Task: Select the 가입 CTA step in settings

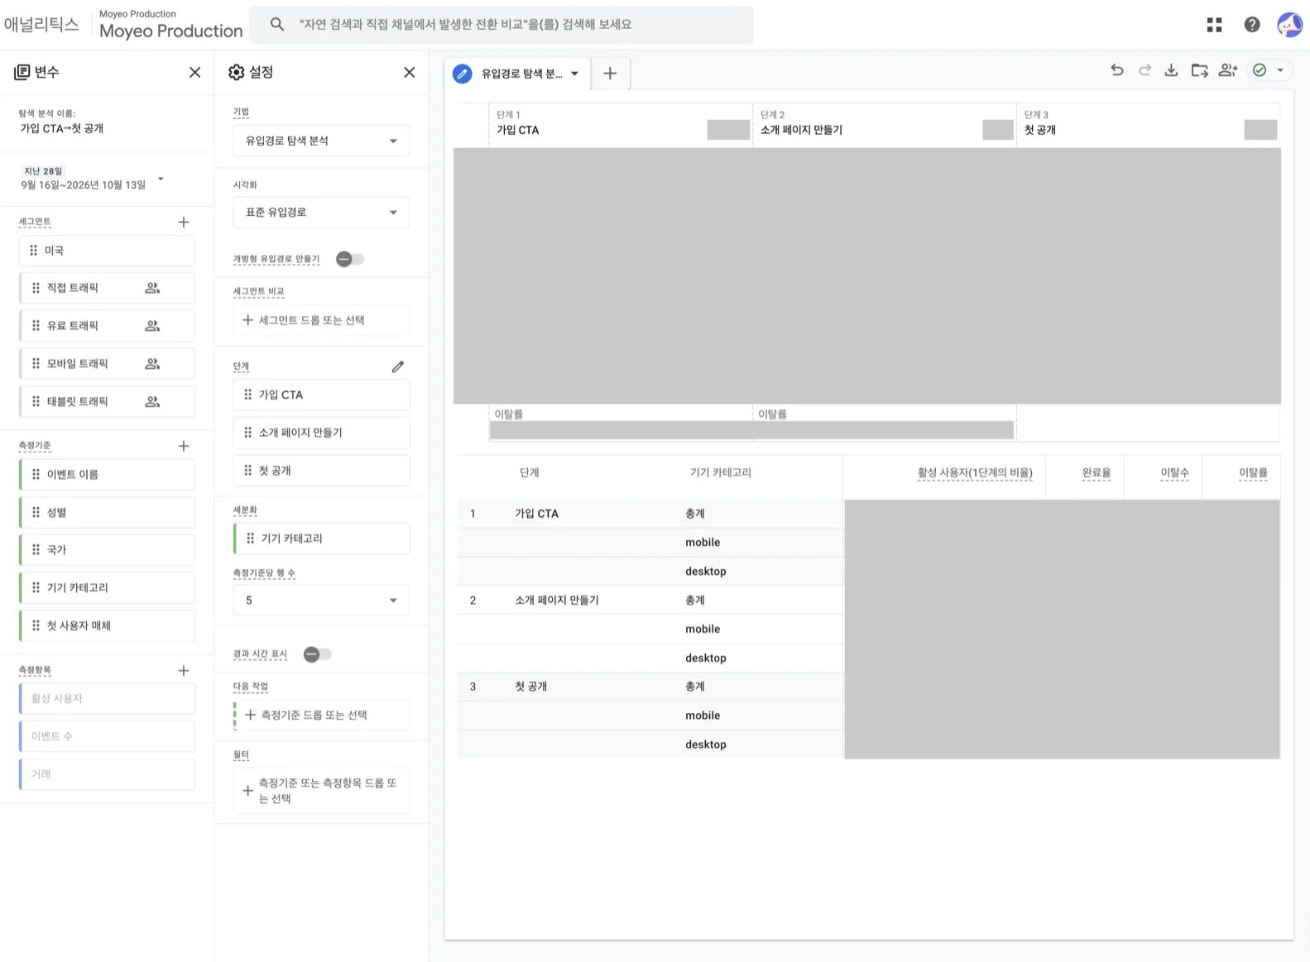Action: tap(321, 395)
